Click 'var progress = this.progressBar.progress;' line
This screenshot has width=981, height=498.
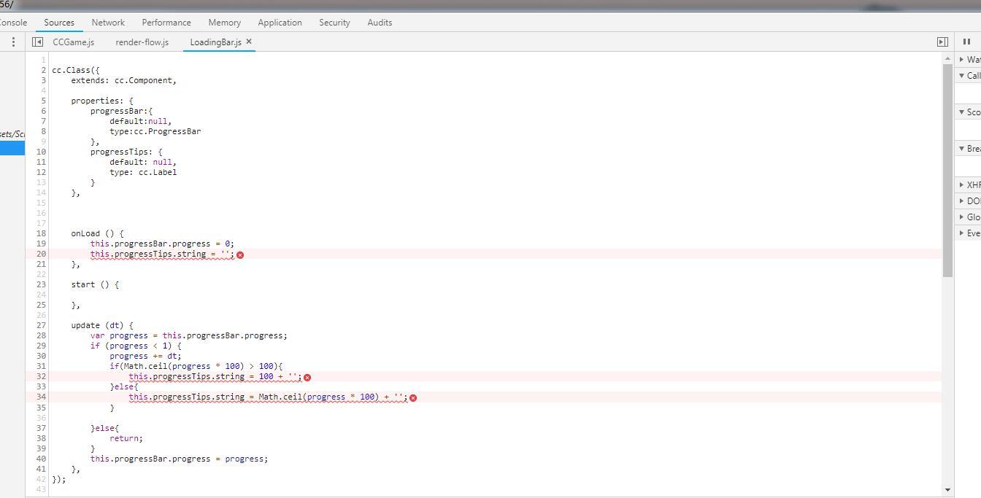pos(189,335)
